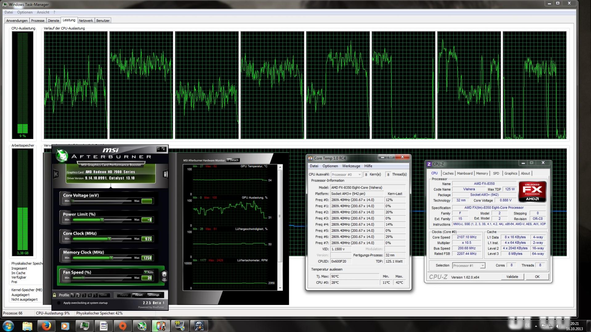The width and height of the screenshot is (591, 332).
Task: Click the network tray icon
Action: [551, 326]
